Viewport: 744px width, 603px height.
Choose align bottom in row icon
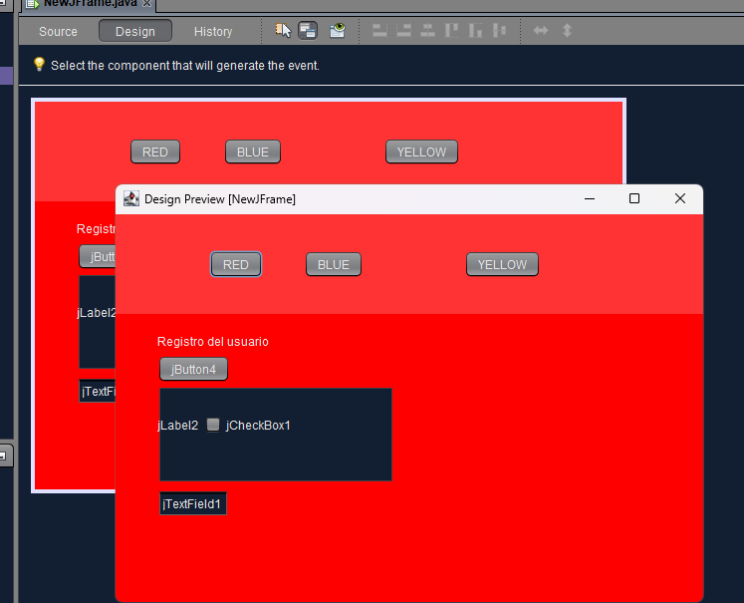click(x=475, y=31)
